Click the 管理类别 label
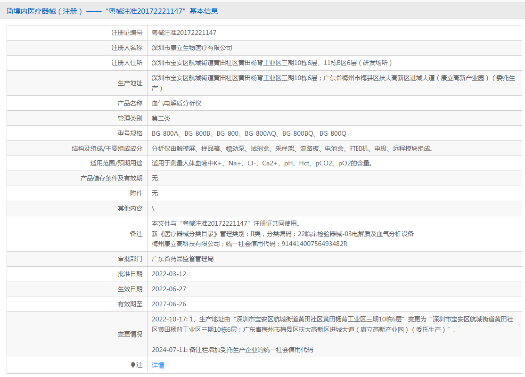The height and width of the screenshot is (377, 525). tap(130, 119)
